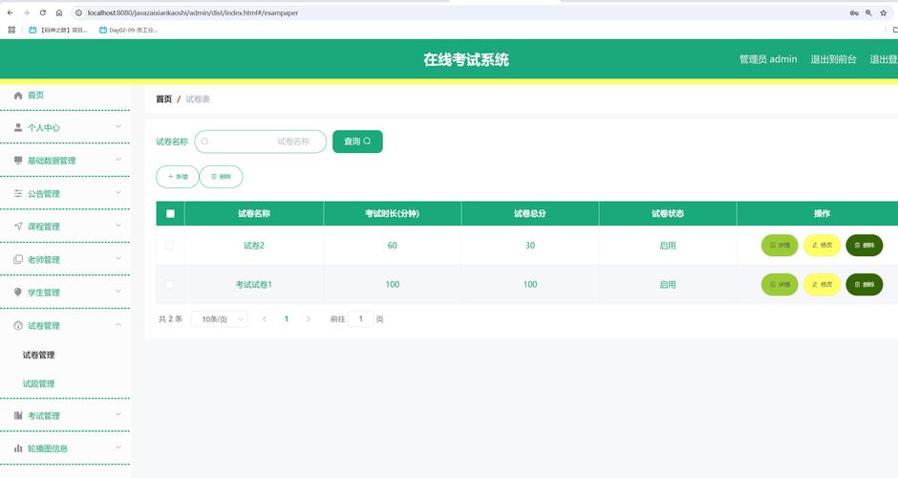The width and height of the screenshot is (898, 478).
Task: Open browser zoom magnifier icon
Action: pyautogui.click(x=868, y=12)
